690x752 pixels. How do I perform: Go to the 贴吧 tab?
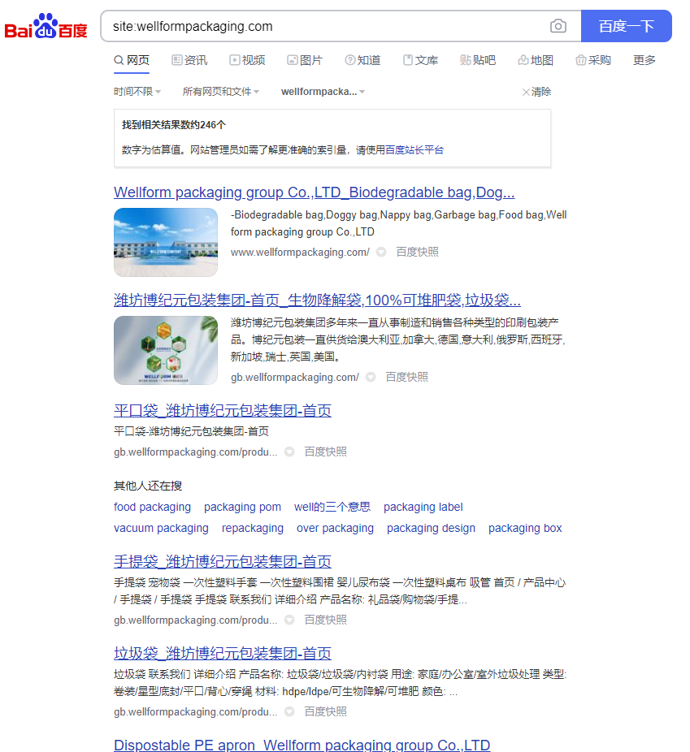(478, 60)
